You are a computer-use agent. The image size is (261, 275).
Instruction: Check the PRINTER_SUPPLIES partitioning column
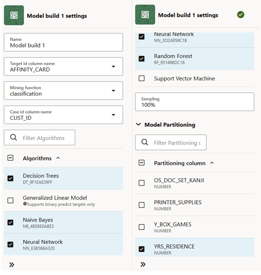coord(142,205)
